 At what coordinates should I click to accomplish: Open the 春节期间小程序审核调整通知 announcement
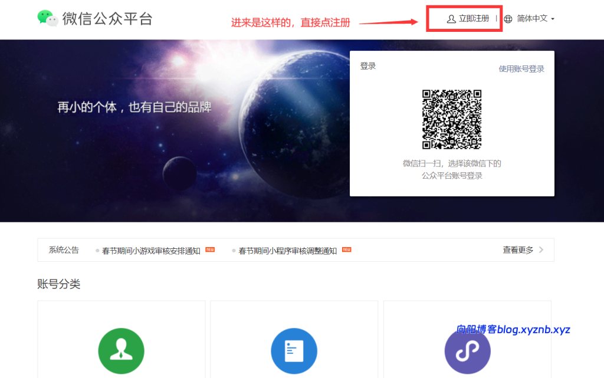(288, 249)
